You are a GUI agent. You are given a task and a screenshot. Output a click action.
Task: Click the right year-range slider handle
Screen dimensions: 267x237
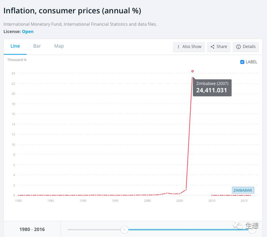point(252,229)
